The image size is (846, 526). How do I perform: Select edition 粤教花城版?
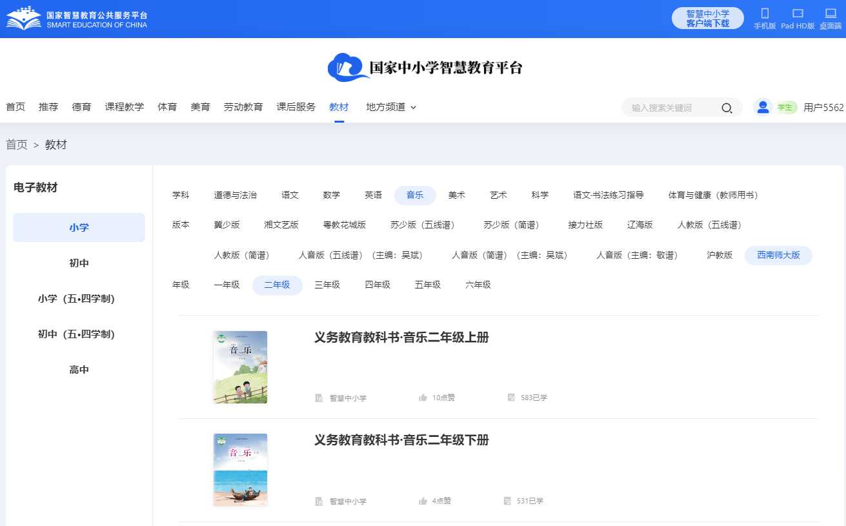click(x=345, y=225)
